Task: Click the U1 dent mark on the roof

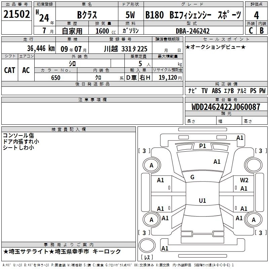Action: coord(202,200)
